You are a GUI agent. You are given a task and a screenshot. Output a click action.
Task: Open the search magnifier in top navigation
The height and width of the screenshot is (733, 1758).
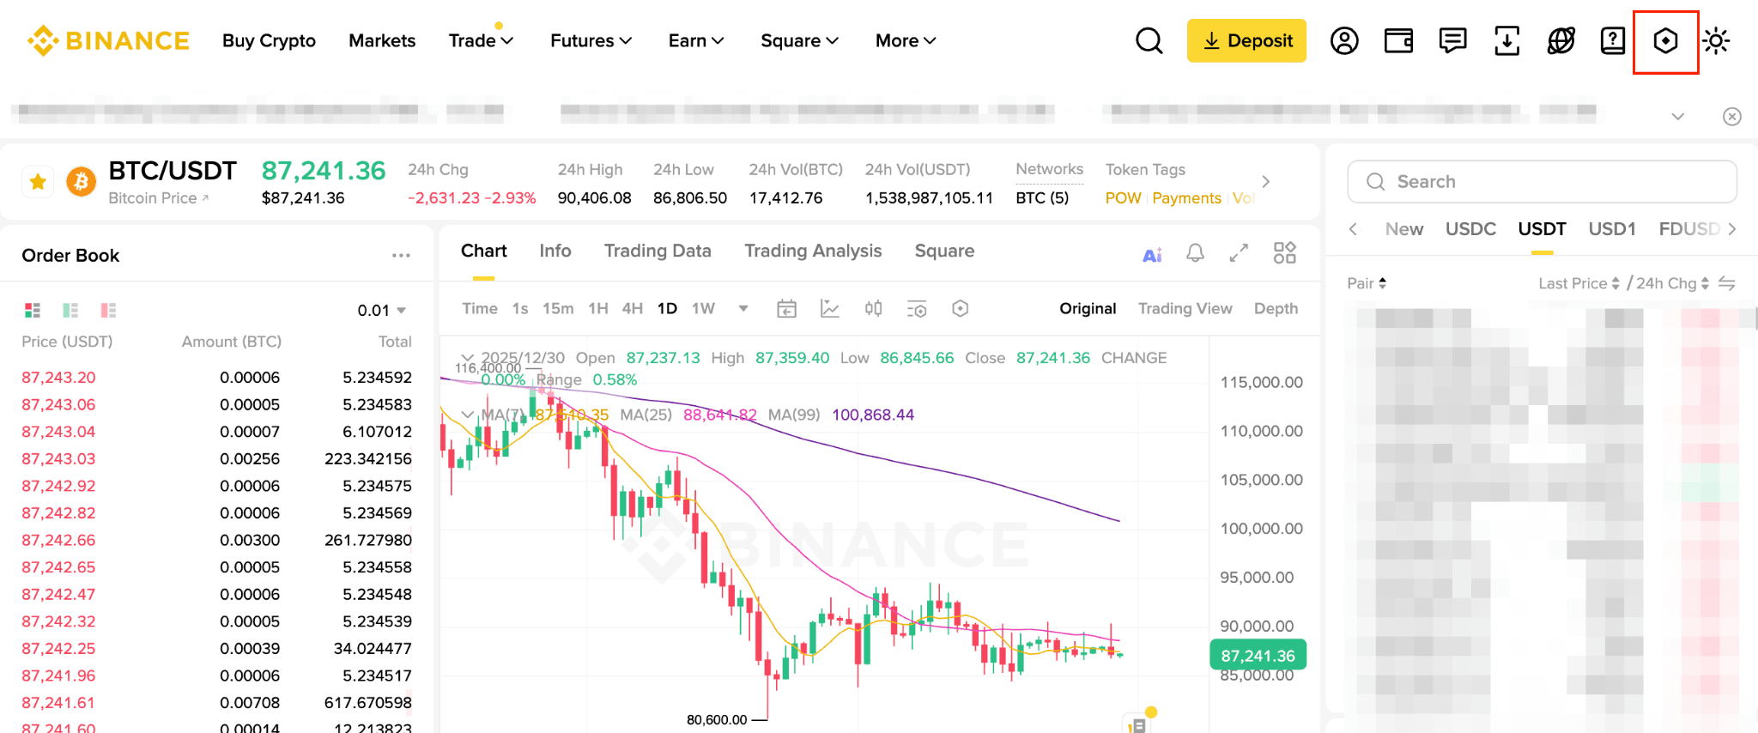(1149, 40)
